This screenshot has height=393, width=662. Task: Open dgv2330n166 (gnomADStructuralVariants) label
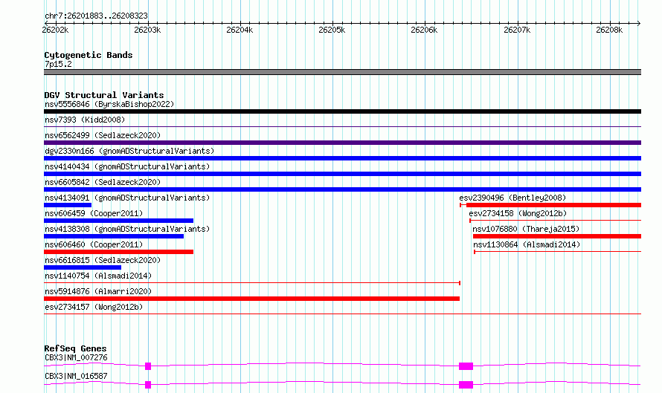[x=129, y=151]
